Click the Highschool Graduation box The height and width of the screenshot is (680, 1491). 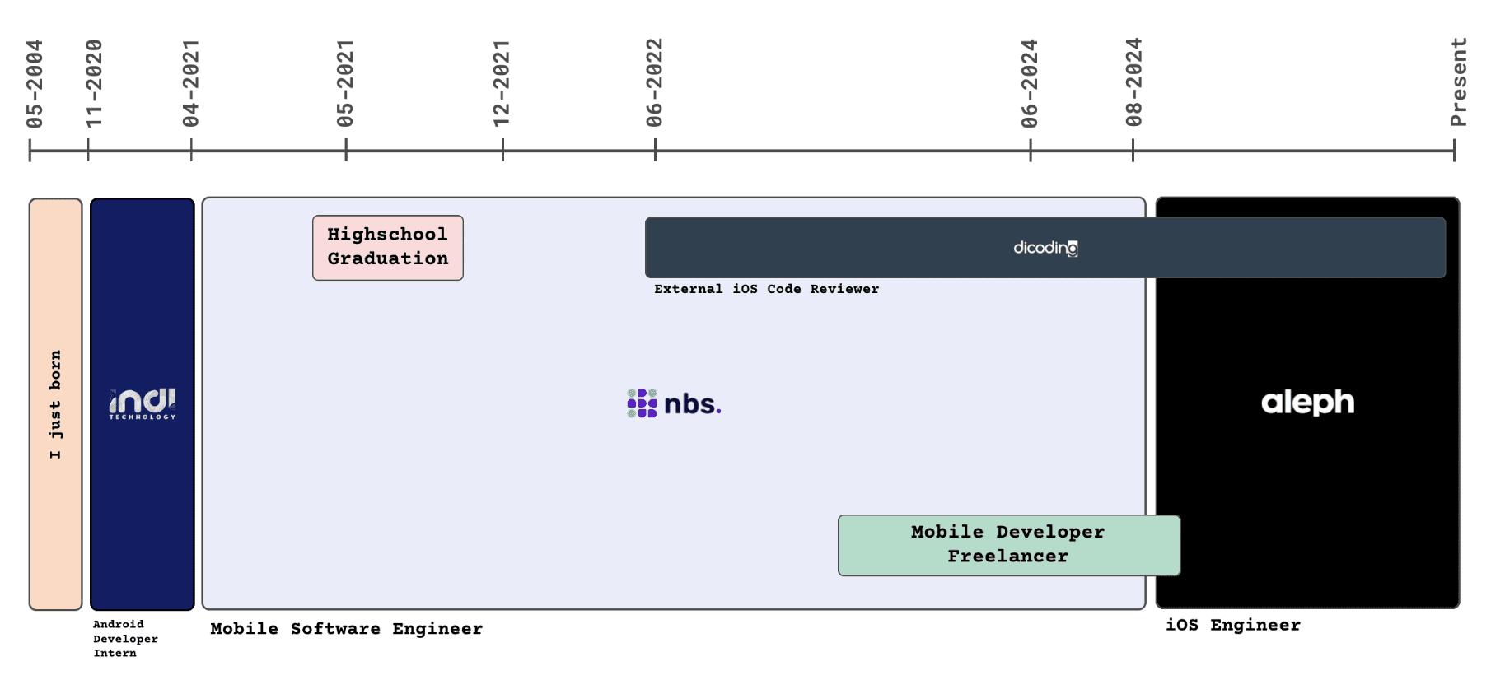point(388,248)
